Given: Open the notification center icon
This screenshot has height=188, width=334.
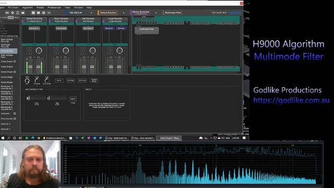Looking at the screenshot, I should [x=244, y=138].
